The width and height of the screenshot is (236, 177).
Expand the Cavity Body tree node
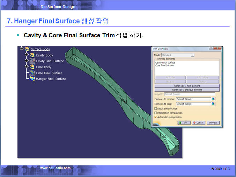coord(27,55)
